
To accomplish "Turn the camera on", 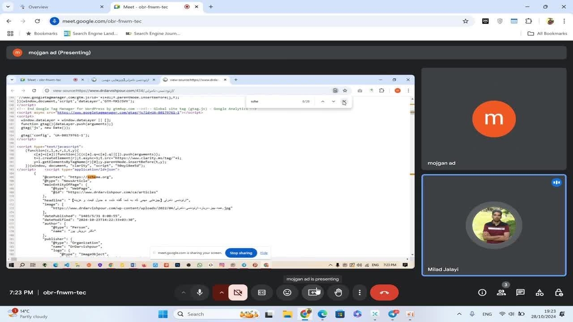I will (238, 292).
